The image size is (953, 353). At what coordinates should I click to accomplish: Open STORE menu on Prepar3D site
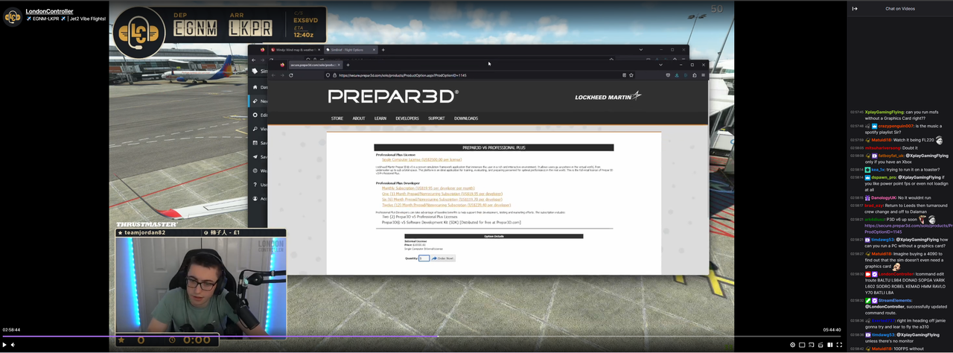pyautogui.click(x=337, y=118)
